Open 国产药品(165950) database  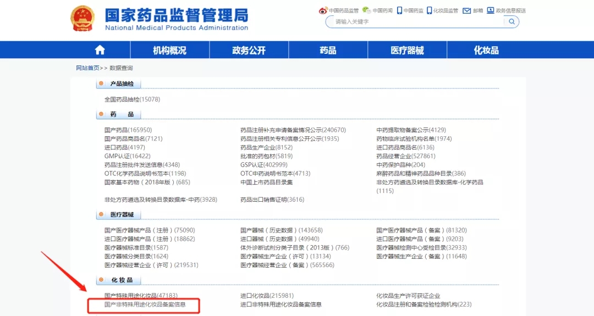point(128,130)
